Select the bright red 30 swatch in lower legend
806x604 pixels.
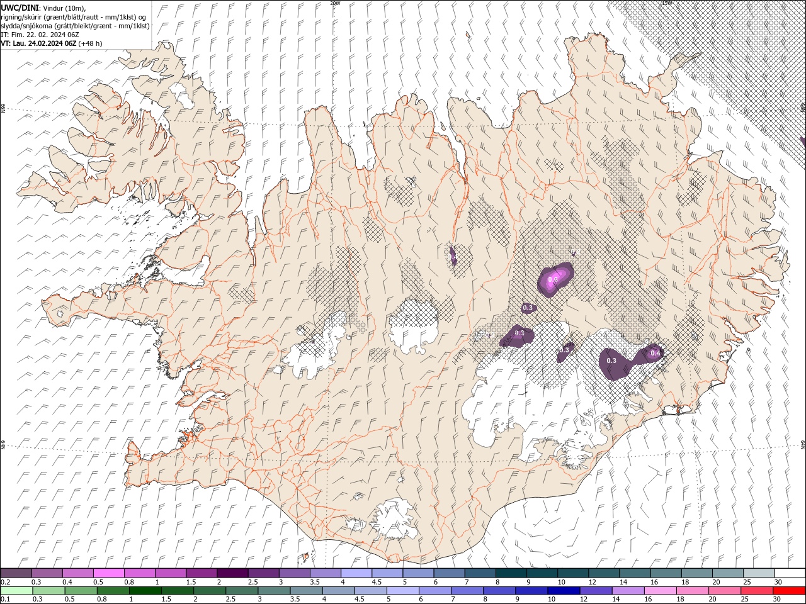click(789, 591)
